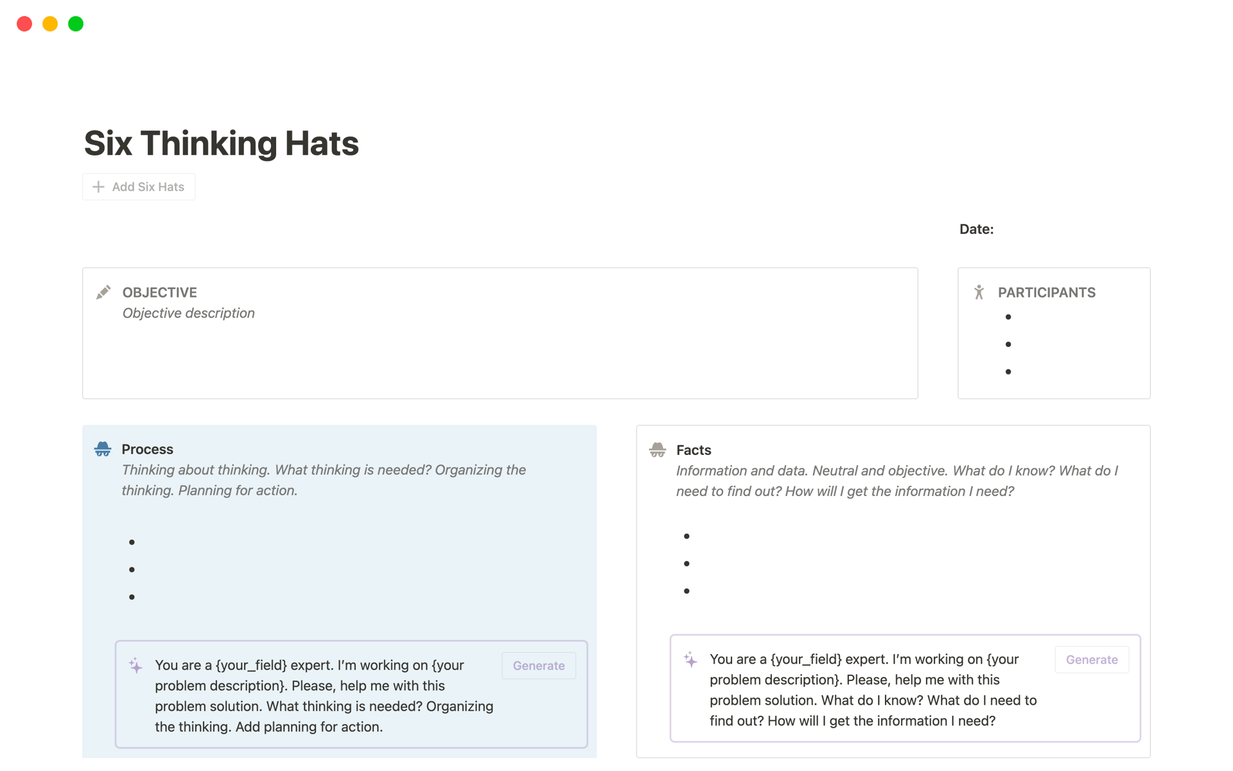Click the Six Thinking Hats page title

221,143
